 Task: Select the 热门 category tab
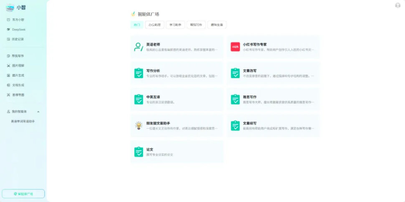point(137,25)
